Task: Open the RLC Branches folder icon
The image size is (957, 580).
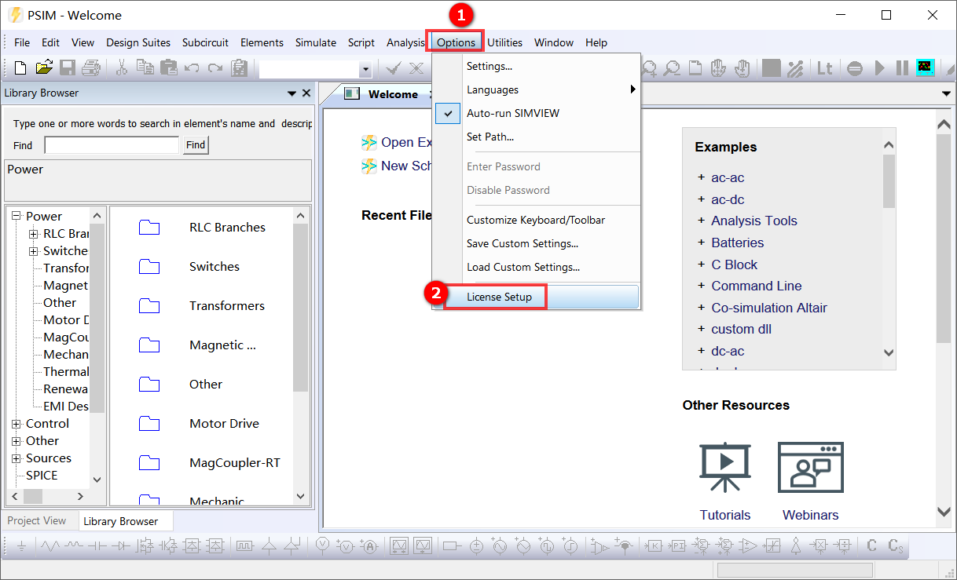Action: 149,228
